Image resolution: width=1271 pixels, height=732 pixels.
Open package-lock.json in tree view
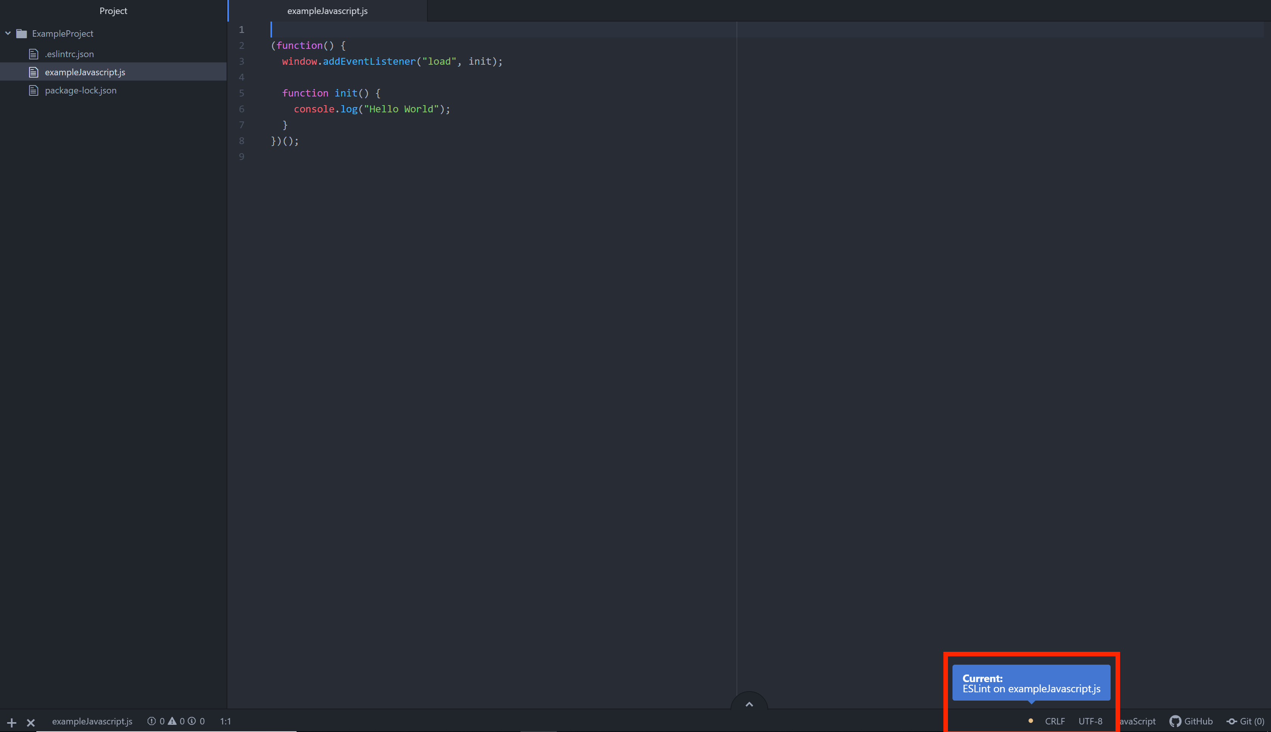coord(81,90)
